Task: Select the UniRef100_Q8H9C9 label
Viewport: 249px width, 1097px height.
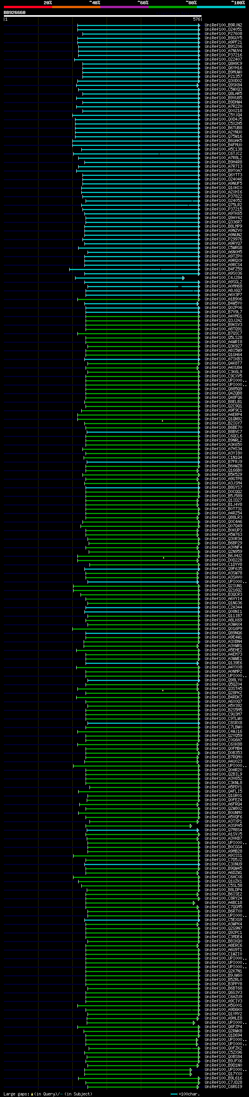Action: coord(223,63)
